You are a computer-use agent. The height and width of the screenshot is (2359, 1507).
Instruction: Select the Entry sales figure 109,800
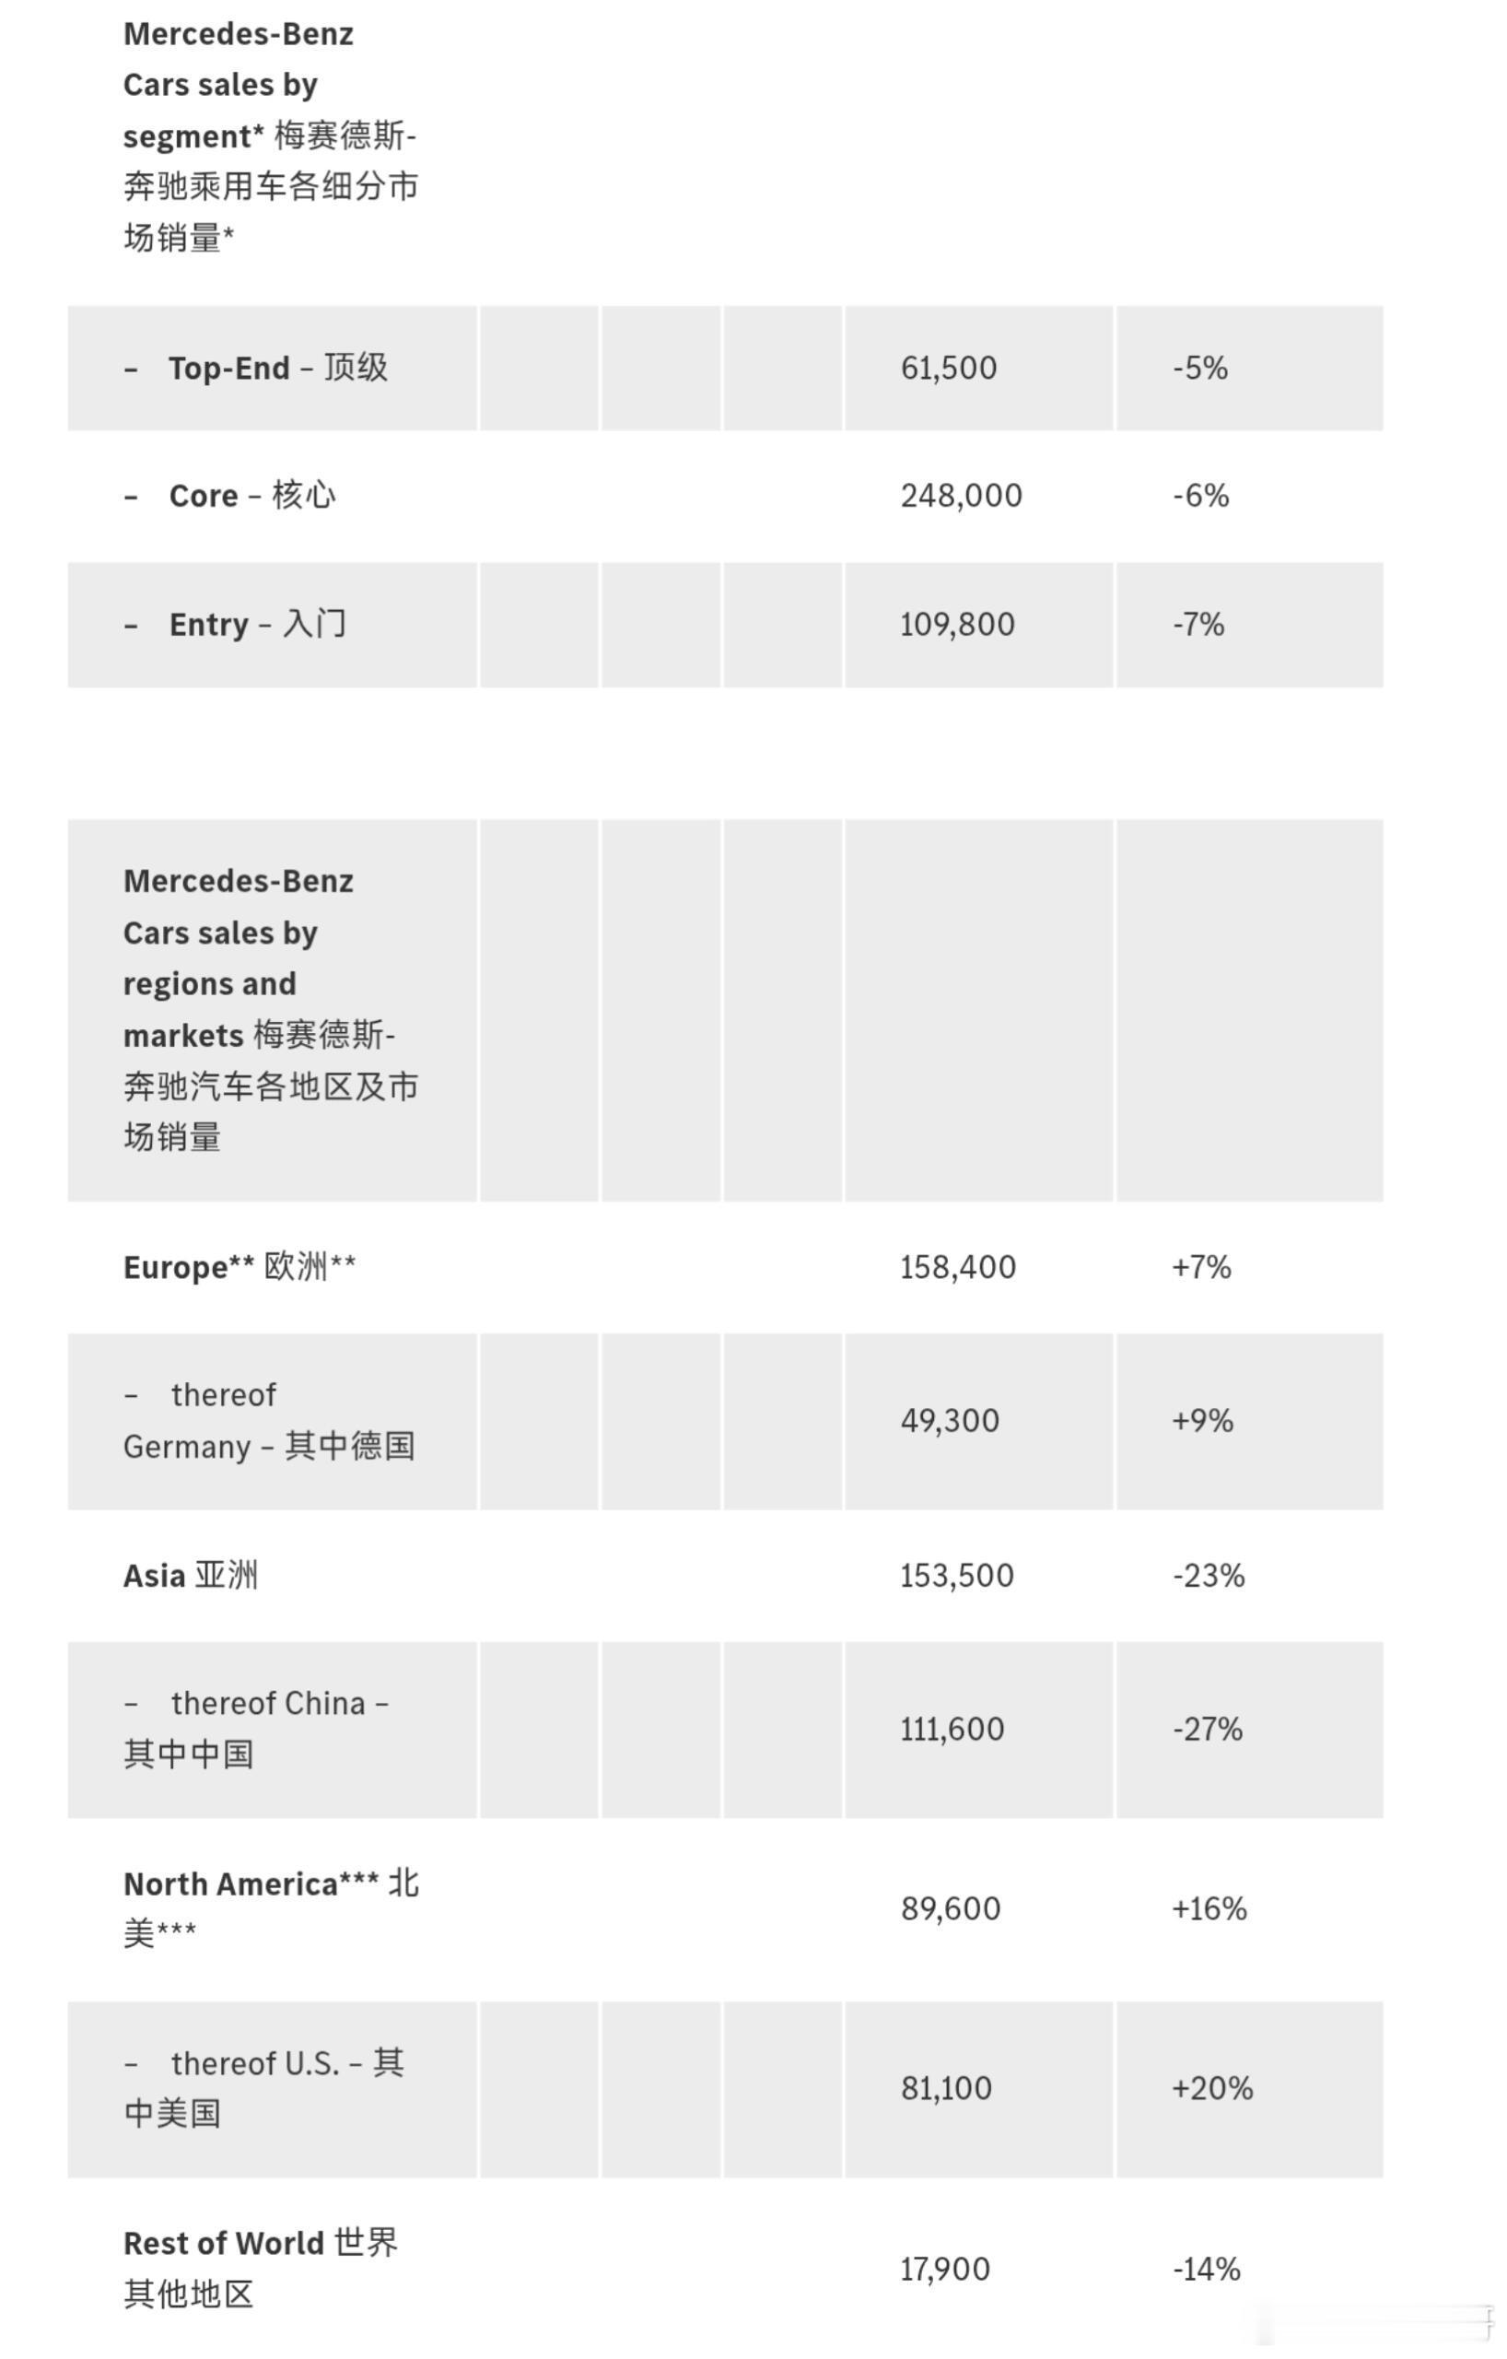(957, 624)
